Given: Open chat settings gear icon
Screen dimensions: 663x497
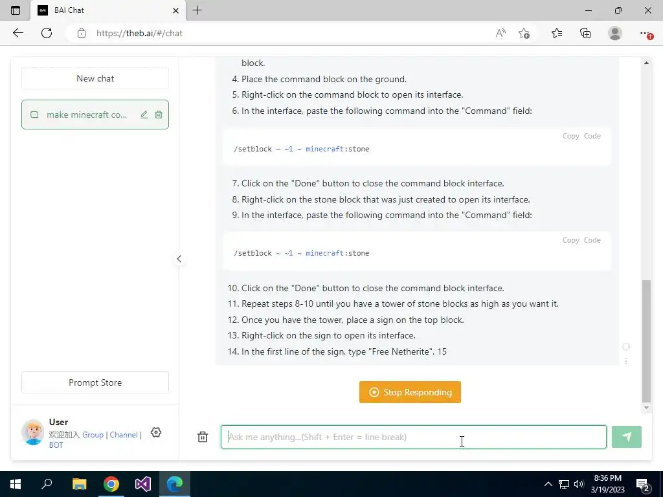Looking at the screenshot, I should 156,432.
